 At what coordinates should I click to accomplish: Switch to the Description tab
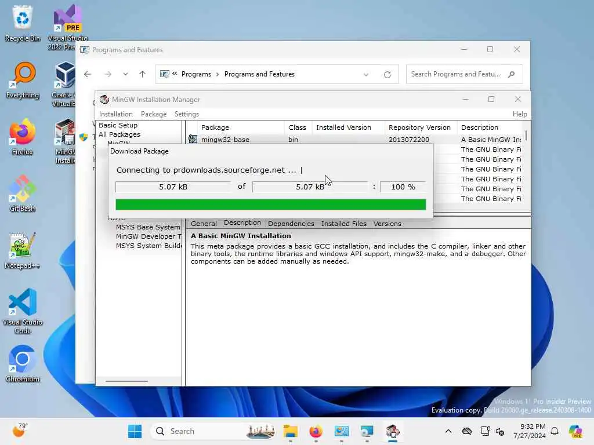coord(242,223)
